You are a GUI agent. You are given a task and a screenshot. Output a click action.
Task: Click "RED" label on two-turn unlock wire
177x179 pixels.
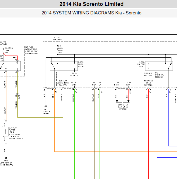pos(147,96)
